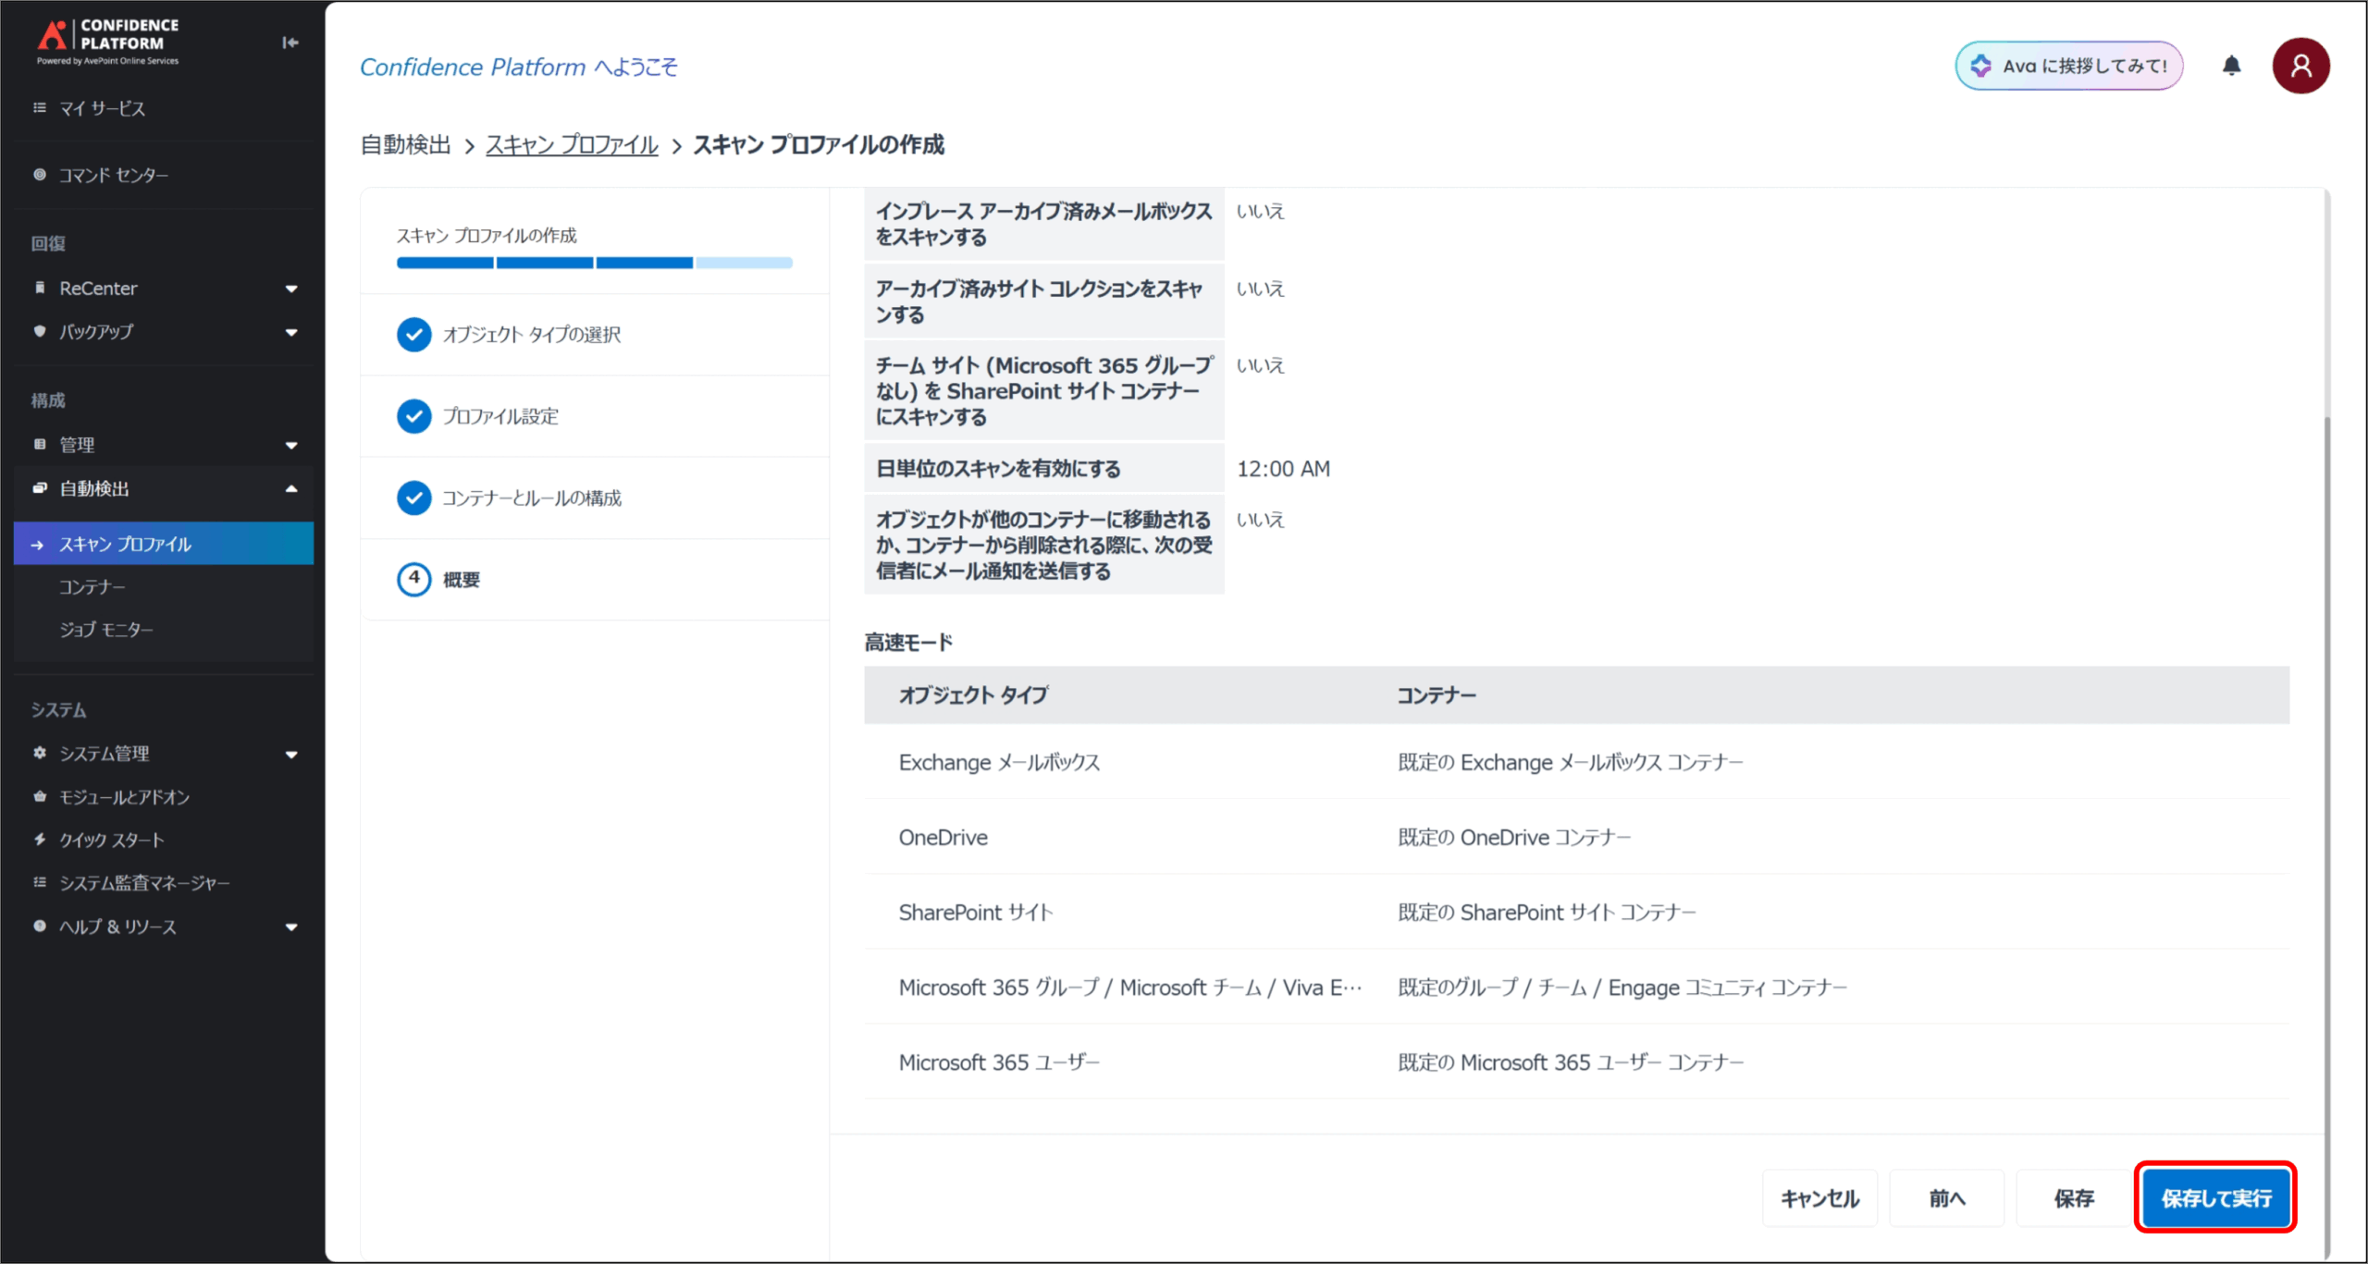Viewport: 2368px width, 1264px height.
Task: Expand the バックアップ dropdown arrow
Action: point(291,332)
